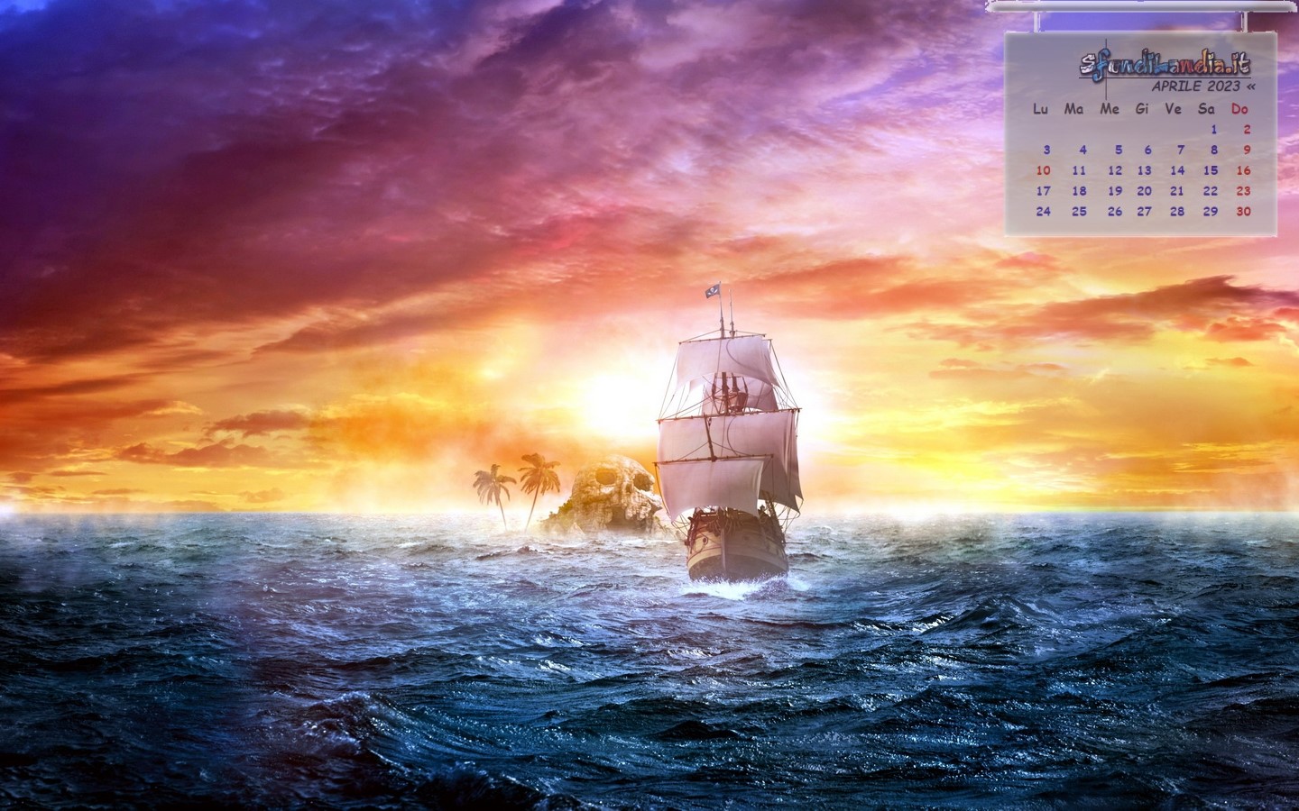Choose date 3 in the calendar
Viewport: 1299px width, 811px height.
point(1047,150)
